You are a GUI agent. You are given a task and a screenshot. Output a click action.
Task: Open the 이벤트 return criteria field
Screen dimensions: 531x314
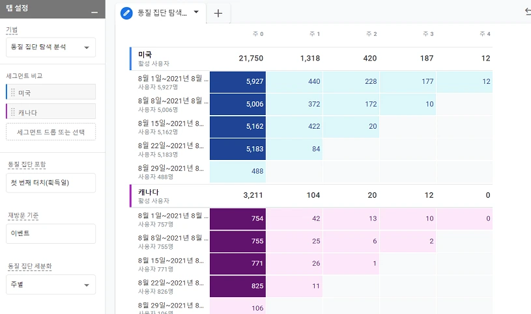[51, 233]
